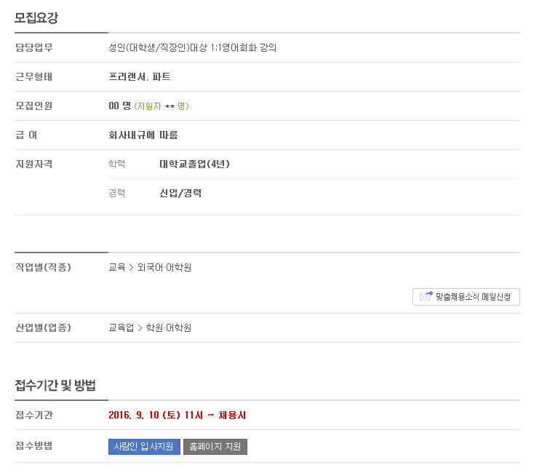Open the 교육업 industry link
The height and width of the screenshot is (473, 558).
121,327
